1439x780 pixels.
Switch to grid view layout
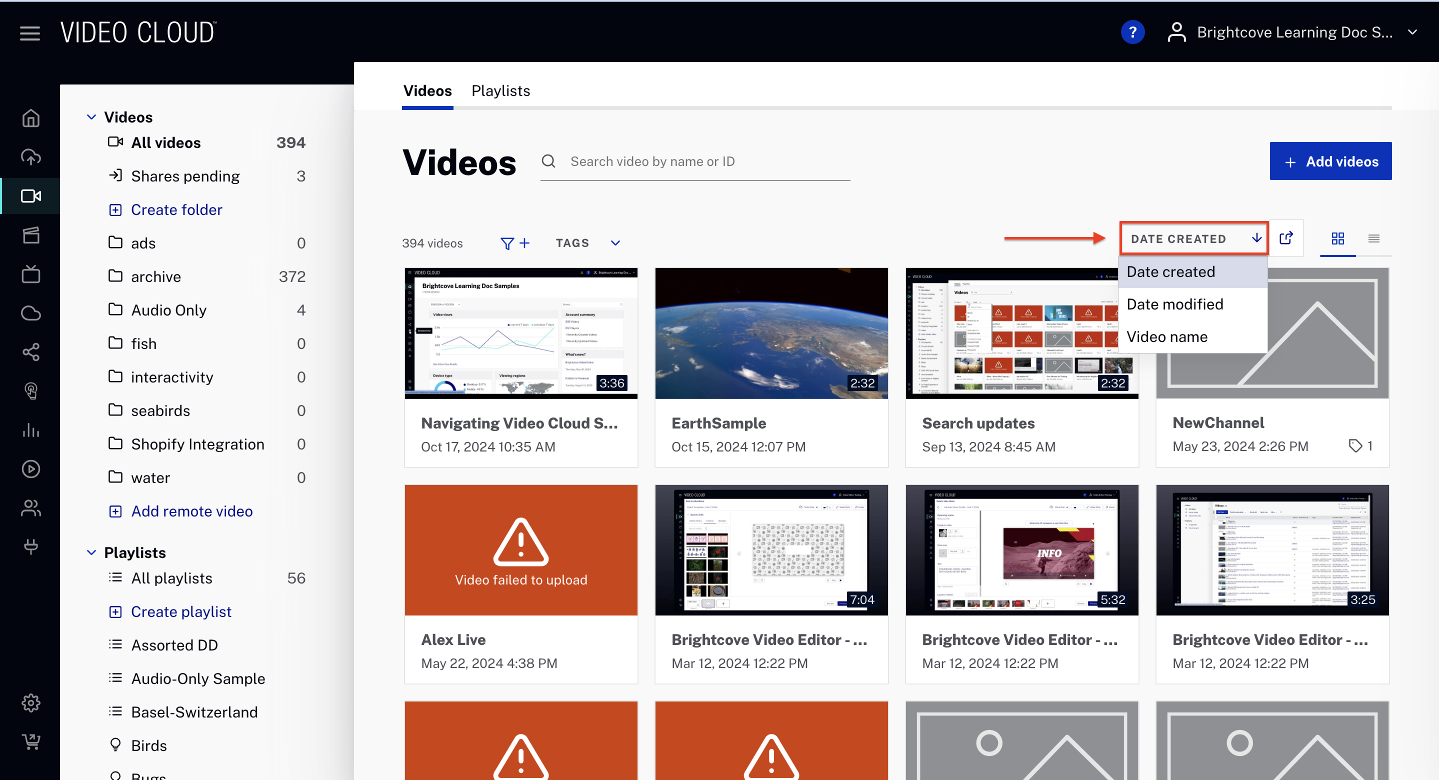point(1337,239)
